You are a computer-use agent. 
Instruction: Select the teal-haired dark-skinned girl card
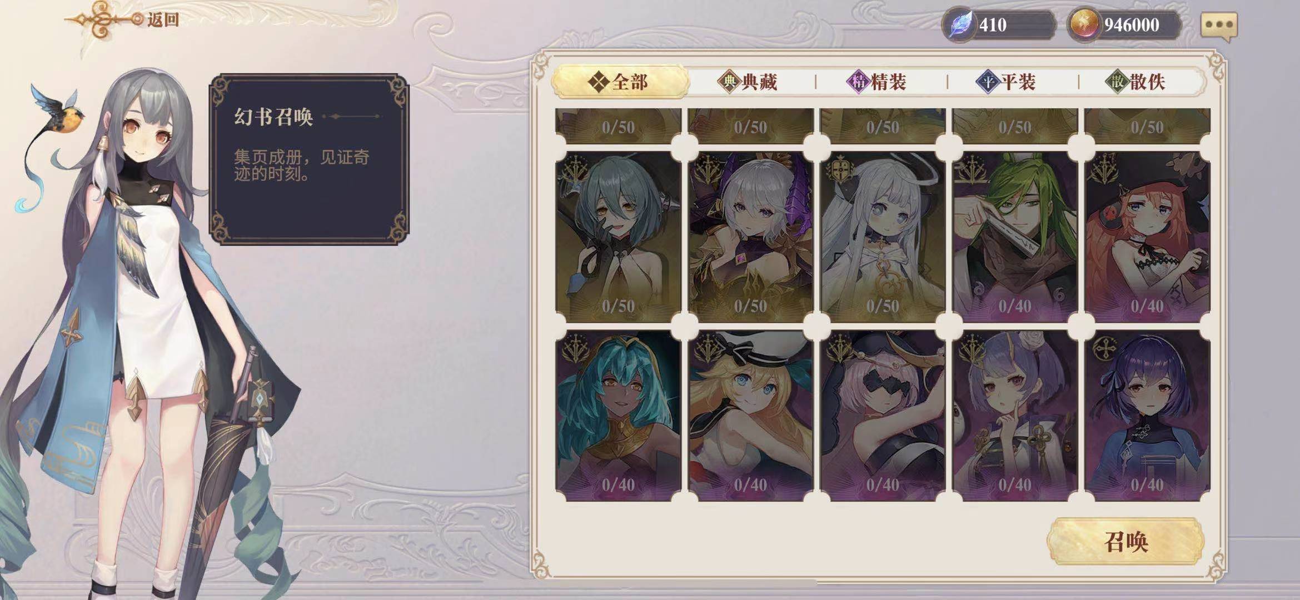(618, 416)
